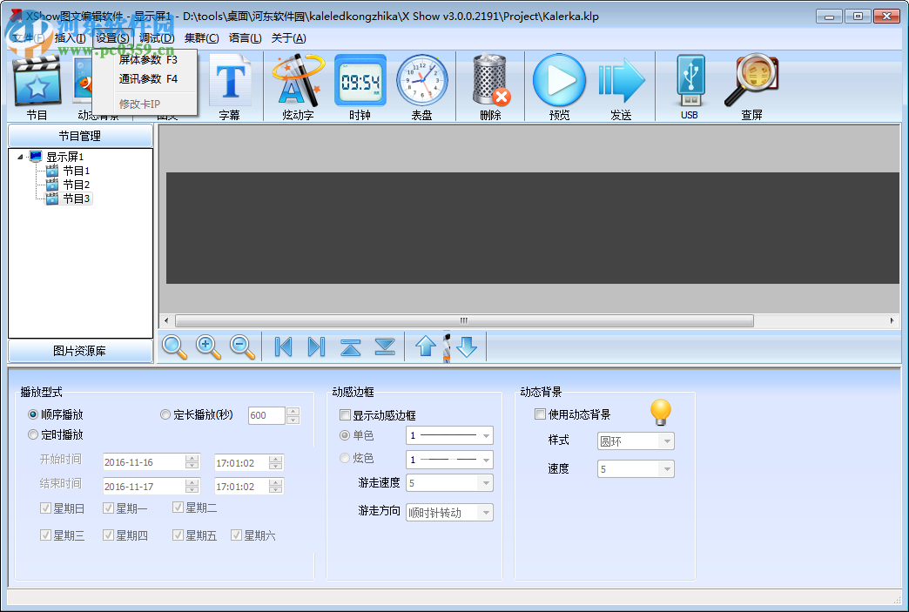Open the 图片资源库 panel
This screenshot has height=612, width=909.
tap(79, 351)
